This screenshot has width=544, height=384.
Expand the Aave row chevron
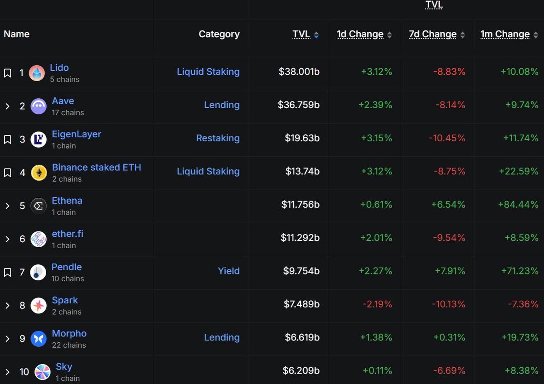7,106
